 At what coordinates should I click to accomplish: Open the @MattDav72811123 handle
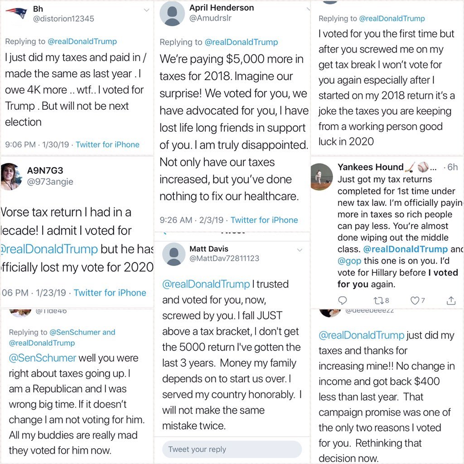tap(224, 258)
